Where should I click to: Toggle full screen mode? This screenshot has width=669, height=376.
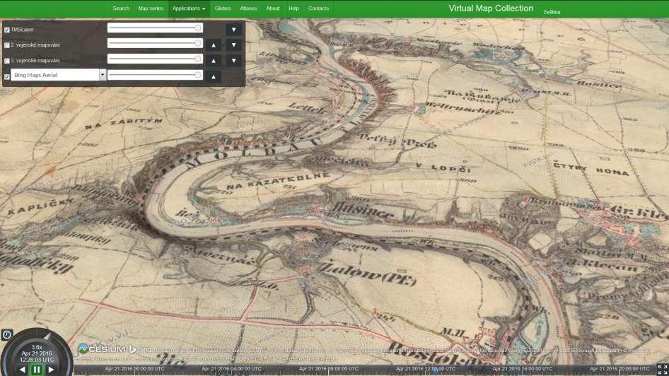663,370
